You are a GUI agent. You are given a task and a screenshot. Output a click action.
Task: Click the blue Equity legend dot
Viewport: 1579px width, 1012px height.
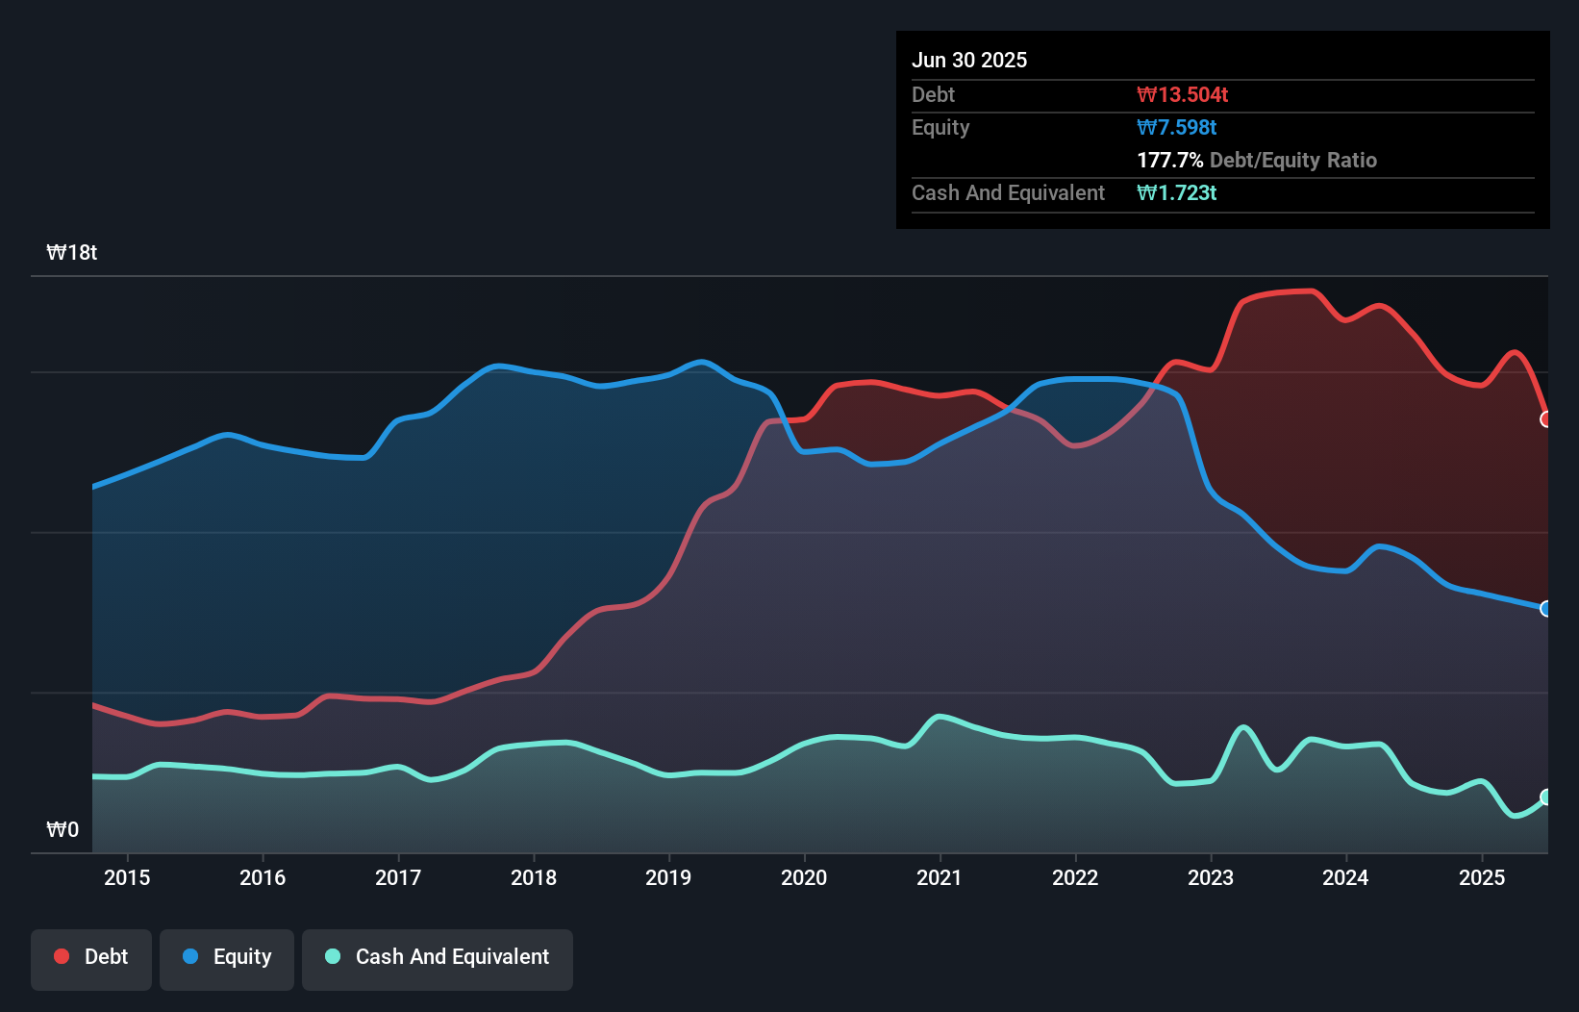(x=188, y=956)
